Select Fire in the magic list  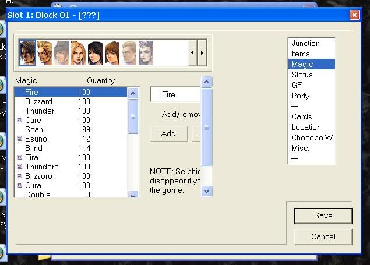coord(71,92)
